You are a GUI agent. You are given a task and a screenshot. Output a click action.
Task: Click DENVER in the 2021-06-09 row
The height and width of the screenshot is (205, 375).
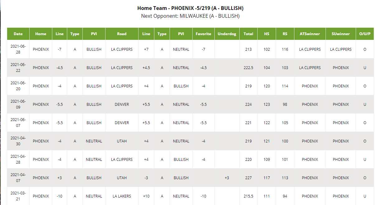point(122,105)
